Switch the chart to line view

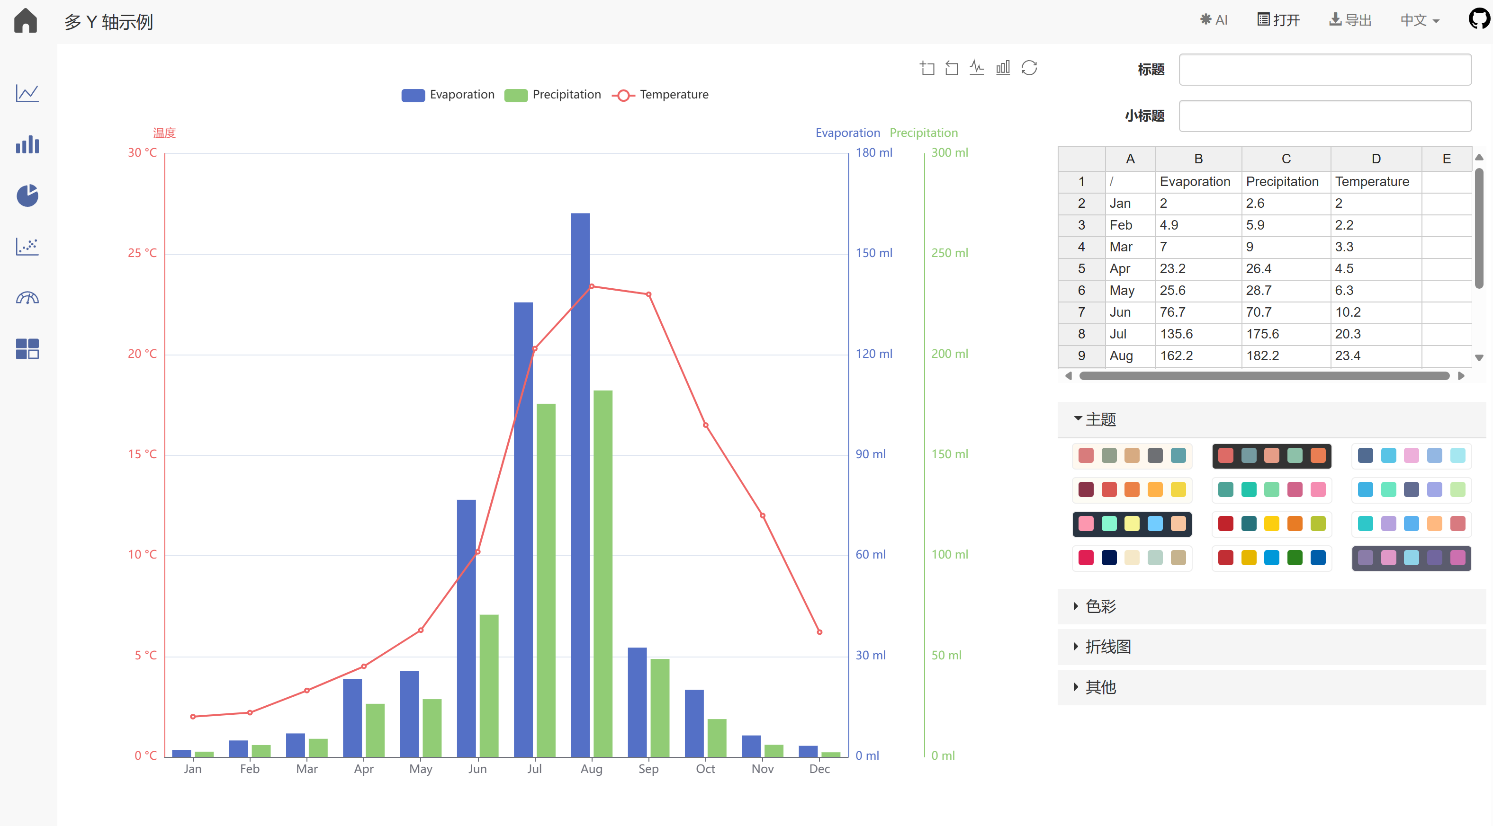(x=977, y=67)
